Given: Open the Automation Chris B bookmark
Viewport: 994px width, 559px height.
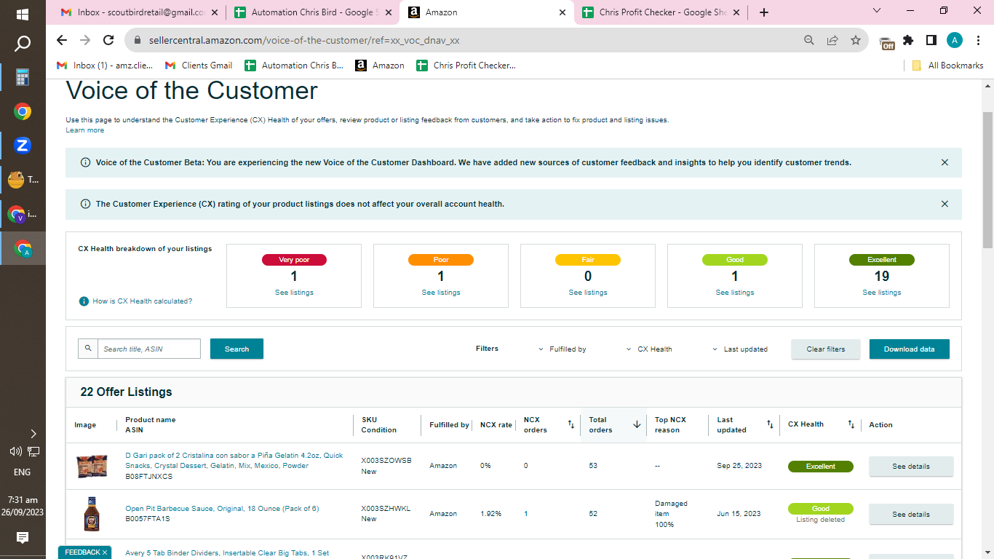Looking at the screenshot, I should pyautogui.click(x=294, y=66).
